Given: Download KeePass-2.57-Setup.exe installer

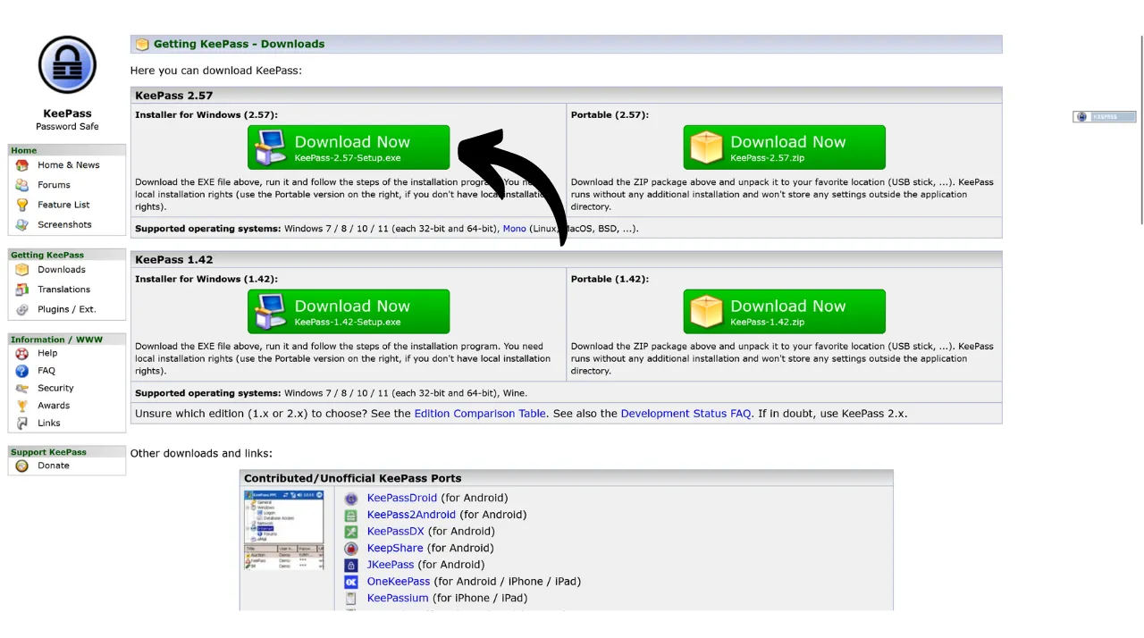Looking at the screenshot, I should tap(349, 147).
